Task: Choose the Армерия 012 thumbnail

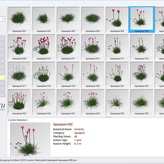Action: pyautogui.click(x=93, y=47)
